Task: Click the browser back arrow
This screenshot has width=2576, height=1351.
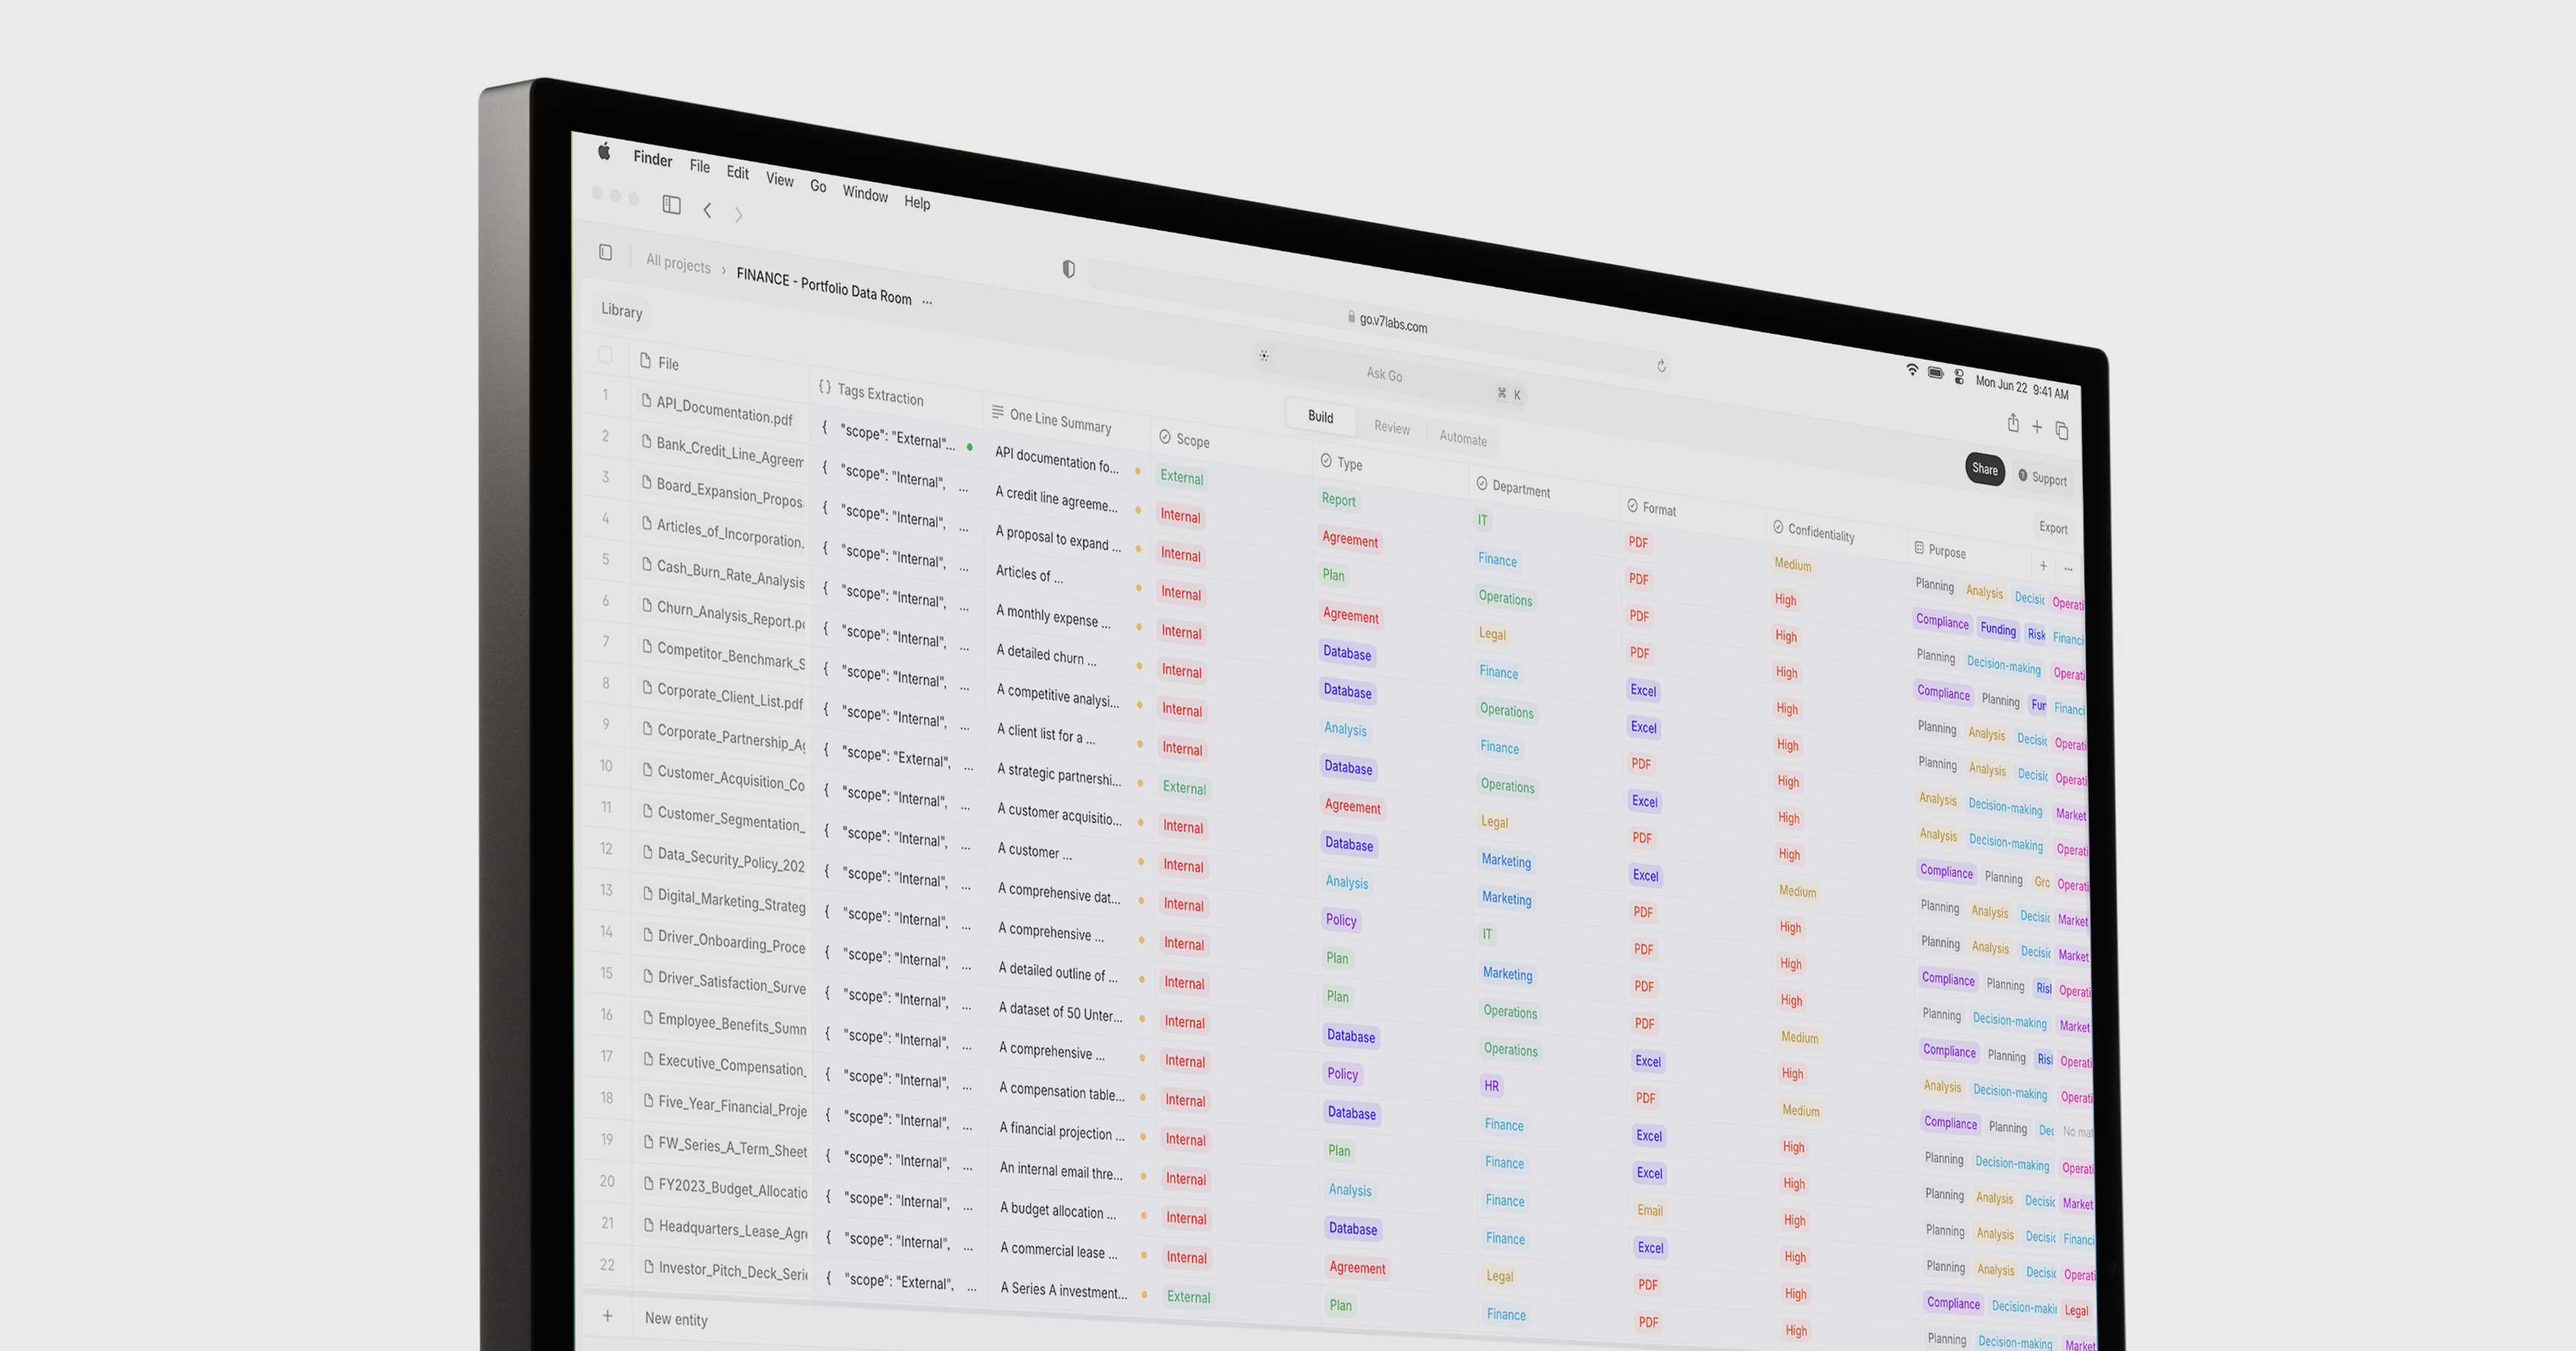Action: pyautogui.click(x=707, y=210)
